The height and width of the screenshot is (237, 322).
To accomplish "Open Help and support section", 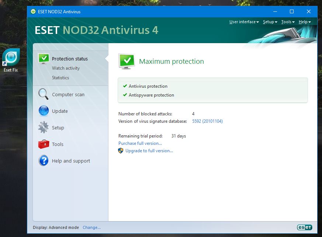I will point(71,161).
